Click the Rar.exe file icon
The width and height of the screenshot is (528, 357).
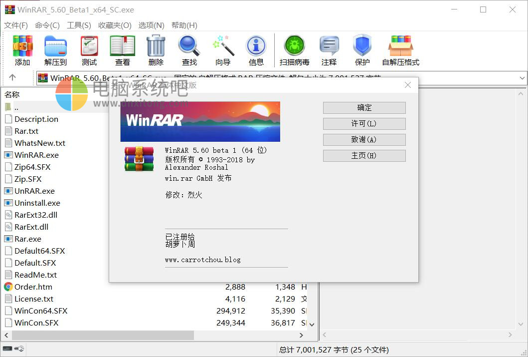pos(8,239)
